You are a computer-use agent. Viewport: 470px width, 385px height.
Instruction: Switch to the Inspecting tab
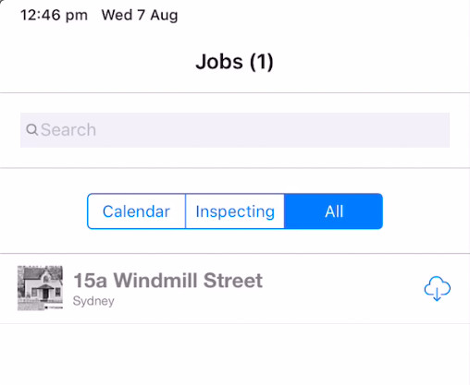point(235,211)
